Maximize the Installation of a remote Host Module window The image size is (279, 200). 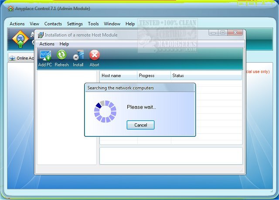click(x=223, y=33)
